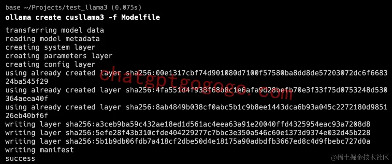Click the writing layer sha256:5b1b9db06fdb line
The height and width of the screenshot is (164, 392).
(188, 141)
